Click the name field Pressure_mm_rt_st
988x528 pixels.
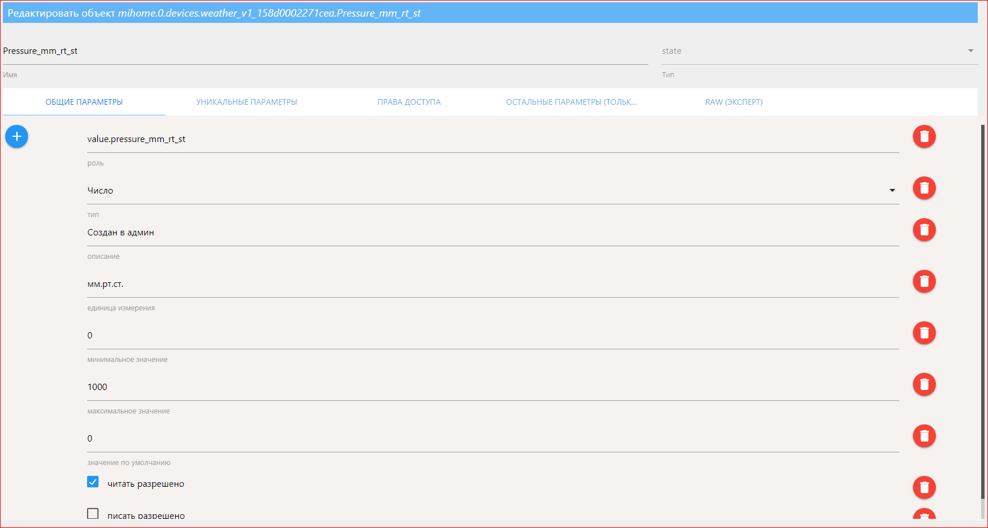(x=325, y=51)
